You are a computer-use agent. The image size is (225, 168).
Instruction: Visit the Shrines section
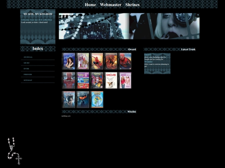tap(132, 5)
